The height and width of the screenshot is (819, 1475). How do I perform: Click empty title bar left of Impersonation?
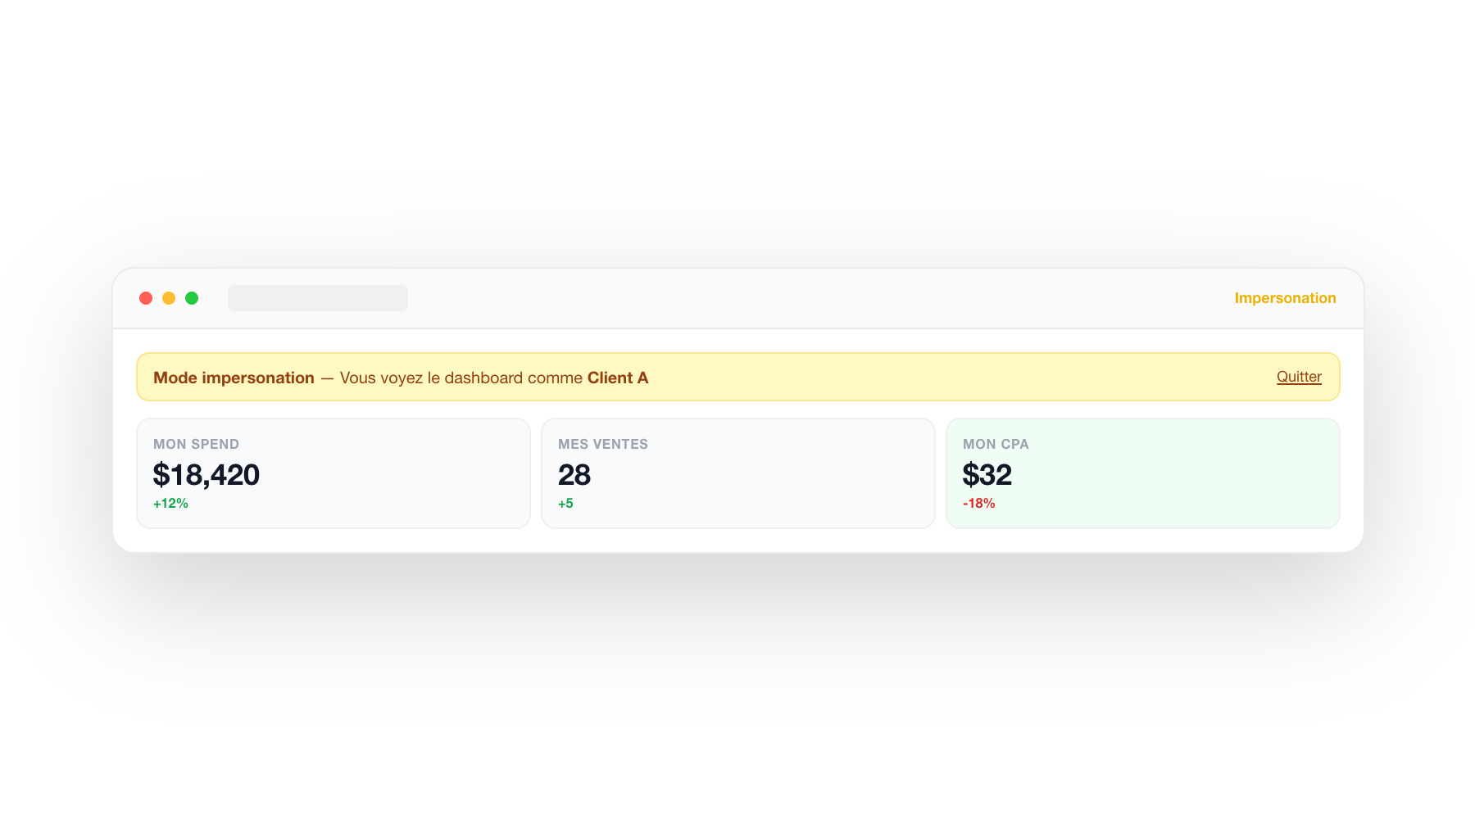click(x=819, y=298)
